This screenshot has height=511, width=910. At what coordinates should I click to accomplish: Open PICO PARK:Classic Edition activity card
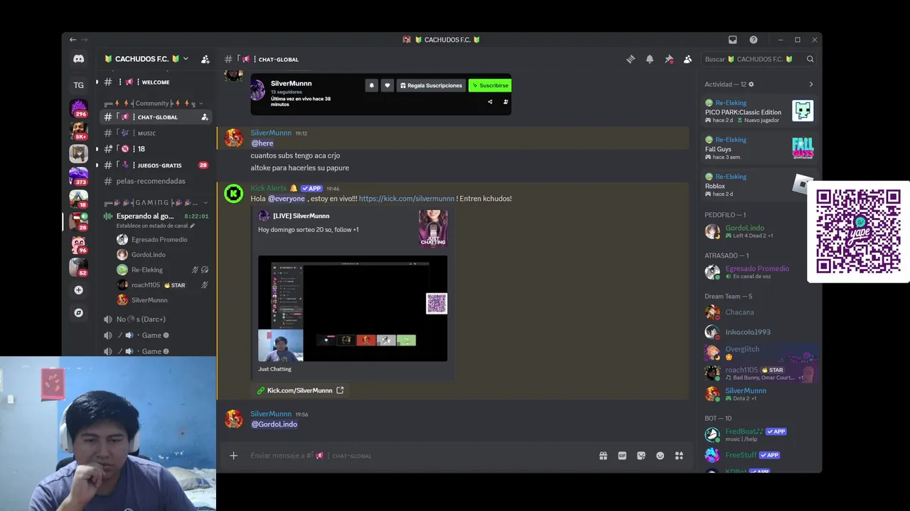coord(758,111)
